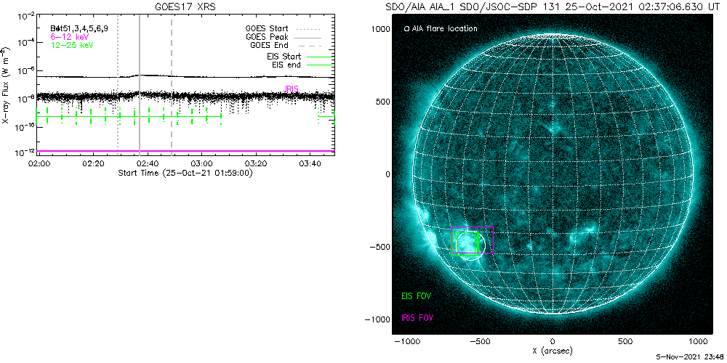The image size is (727, 363).
Task: Click the 02:00 time tick label
Action: 39,164
